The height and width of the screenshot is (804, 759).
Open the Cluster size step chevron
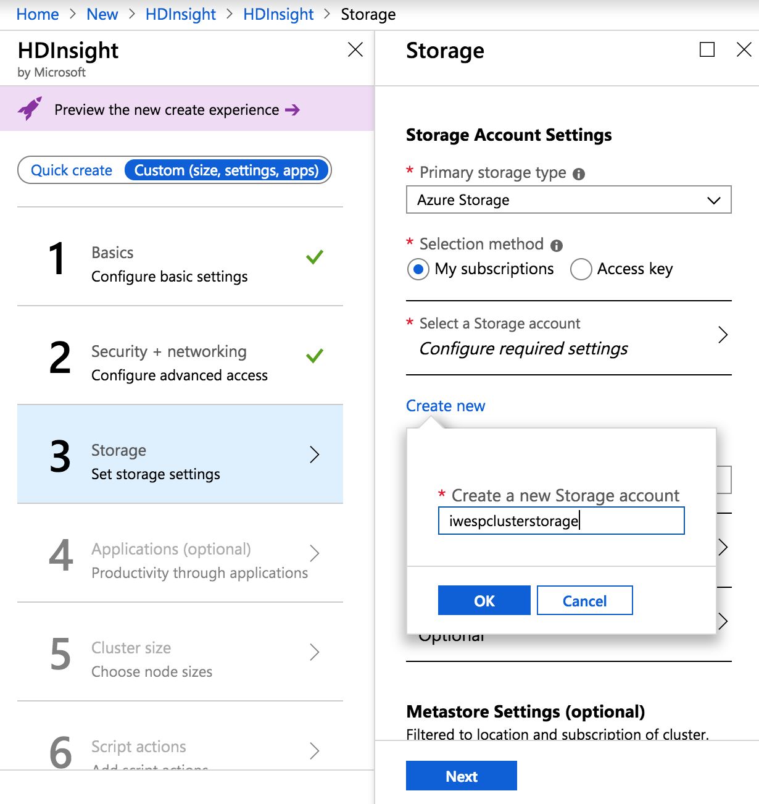click(315, 651)
